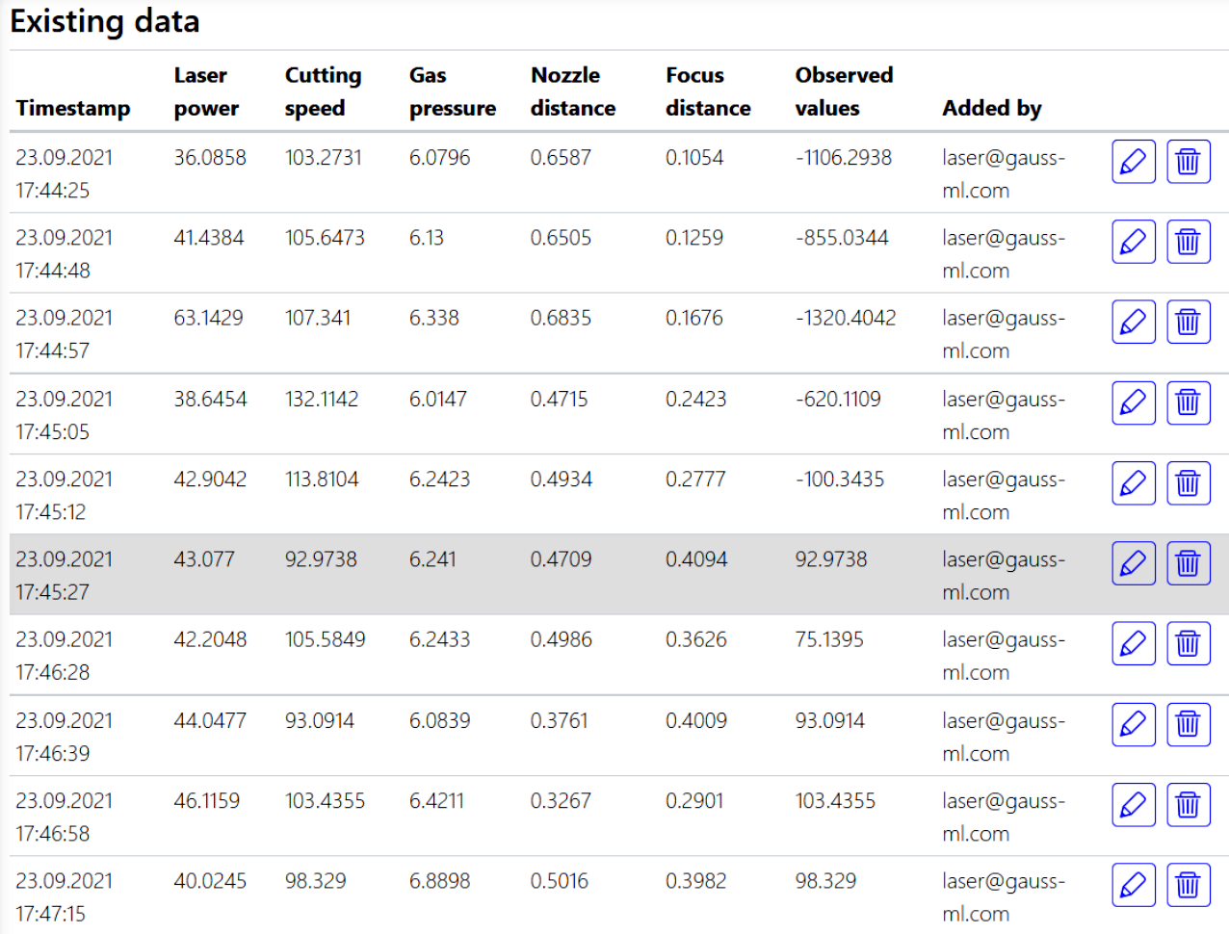Click the Timestamp column header
Image resolution: width=1229 pixels, height=934 pixels.
[73, 108]
